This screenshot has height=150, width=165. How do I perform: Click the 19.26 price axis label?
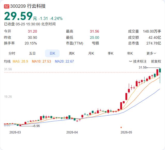[8, 97]
